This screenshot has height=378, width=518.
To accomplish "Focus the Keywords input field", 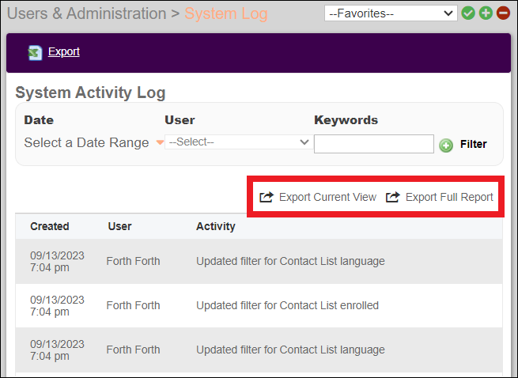I will click(374, 144).
